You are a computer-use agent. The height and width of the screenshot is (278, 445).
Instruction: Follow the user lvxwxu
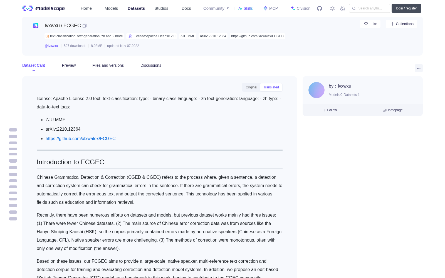330,110
